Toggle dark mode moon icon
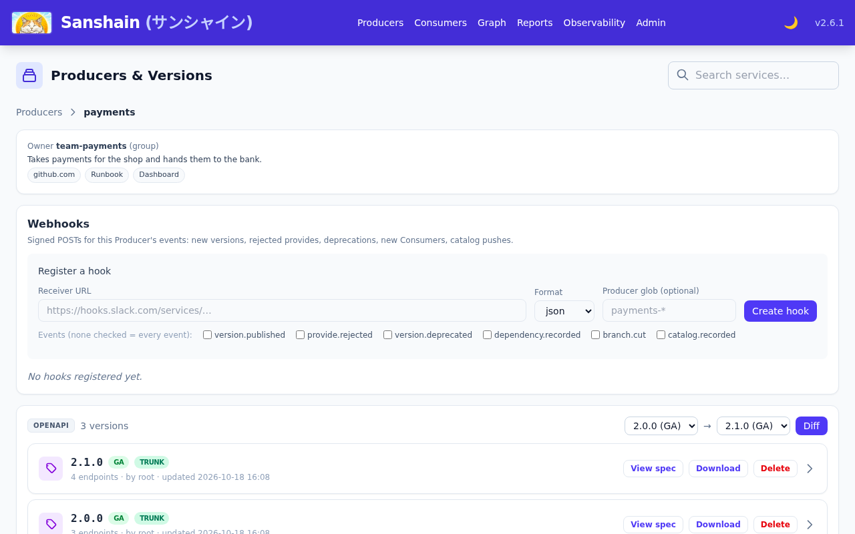Screen dimensions: 855x534 pyautogui.click(x=791, y=23)
